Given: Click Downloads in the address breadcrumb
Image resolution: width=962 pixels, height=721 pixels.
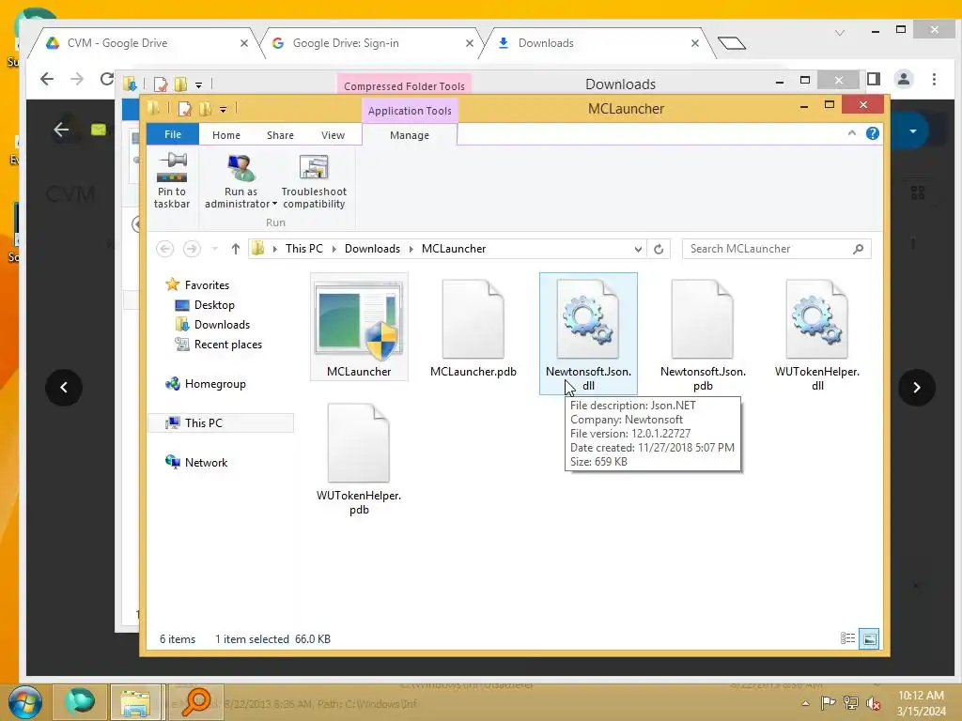Looking at the screenshot, I should pos(372,248).
